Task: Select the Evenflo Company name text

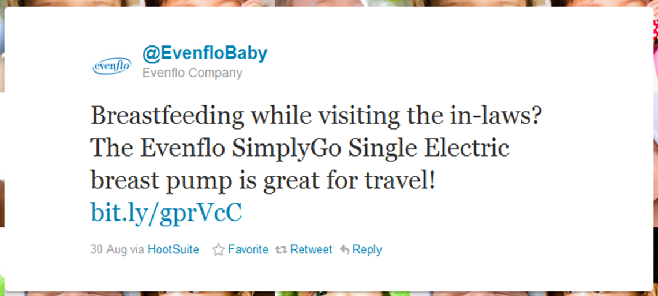Action: pos(192,73)
